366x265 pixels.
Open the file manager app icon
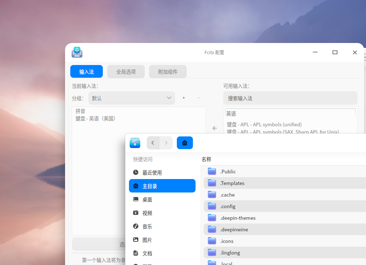[x=135, y=143]
